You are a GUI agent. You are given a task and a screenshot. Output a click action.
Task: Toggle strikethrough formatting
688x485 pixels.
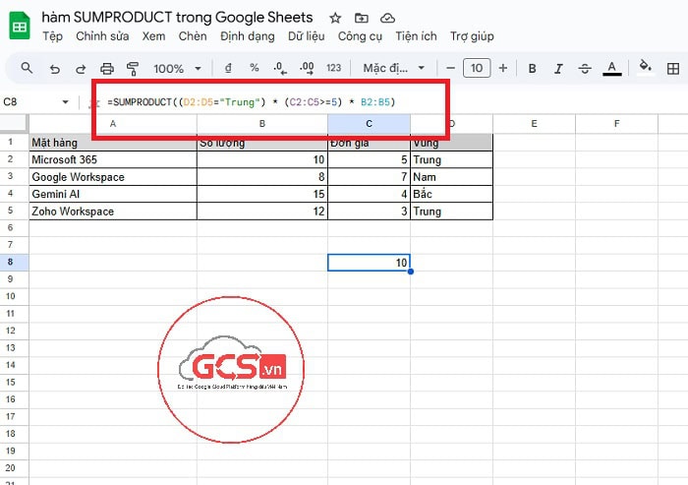tap(585, 69)
